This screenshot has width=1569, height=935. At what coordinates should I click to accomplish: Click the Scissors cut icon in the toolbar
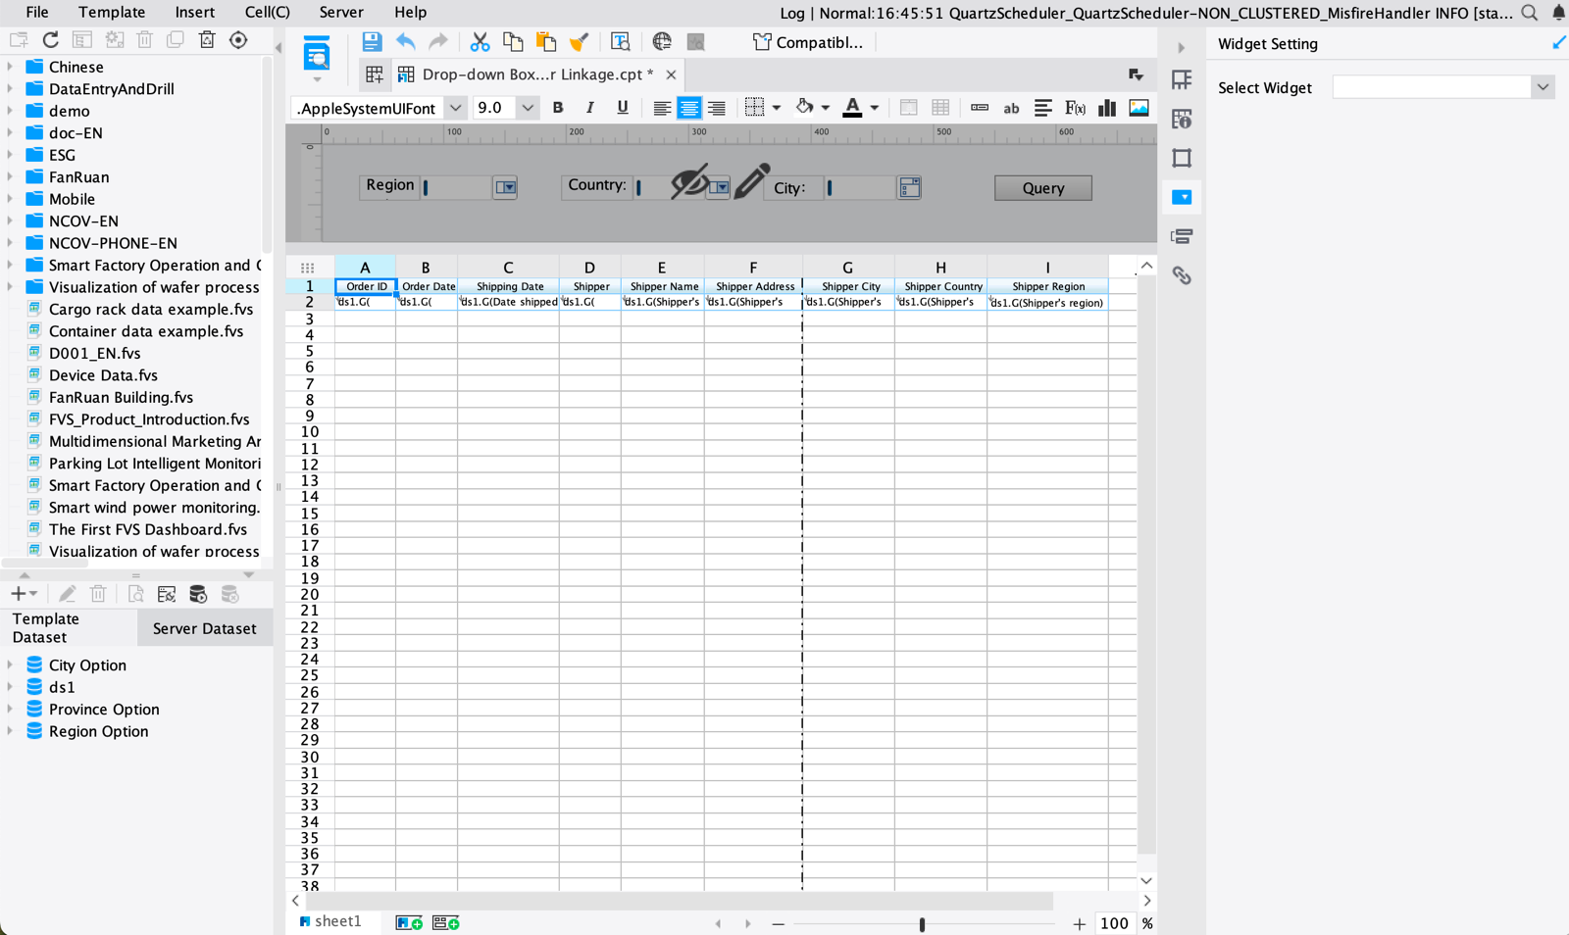pos(480,42)
